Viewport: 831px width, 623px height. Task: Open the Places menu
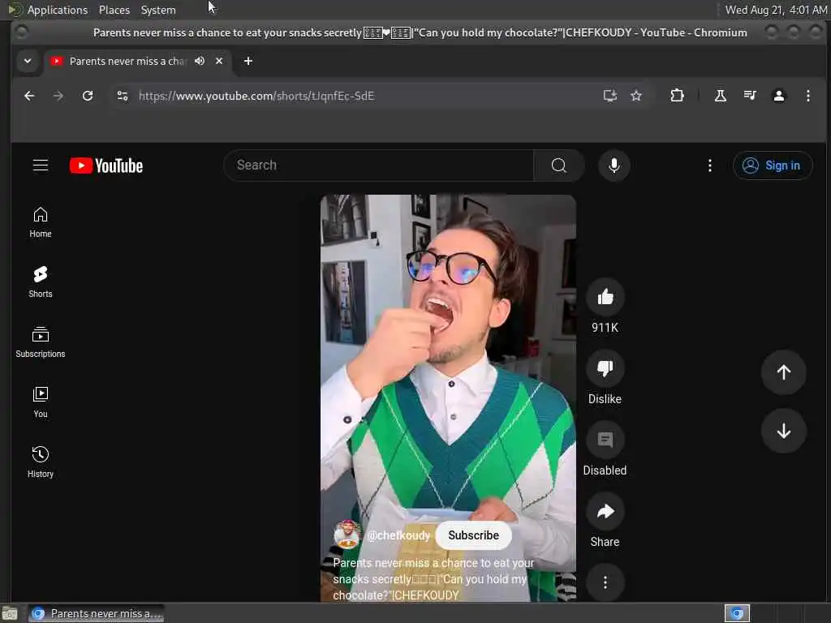tap(114, 10)
